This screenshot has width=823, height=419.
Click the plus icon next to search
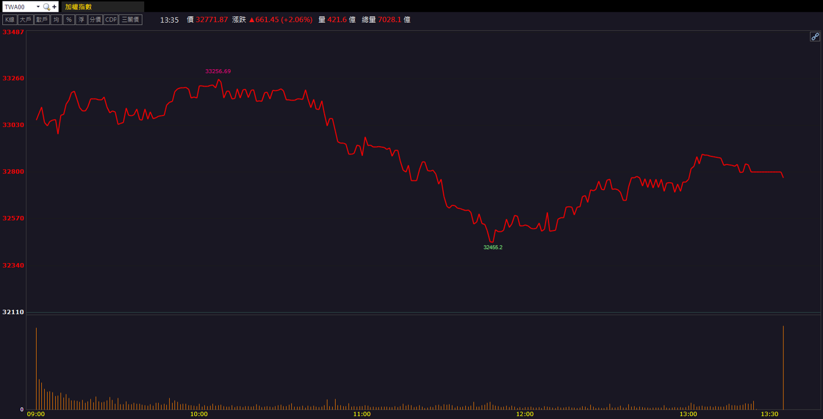pos(55,7)
